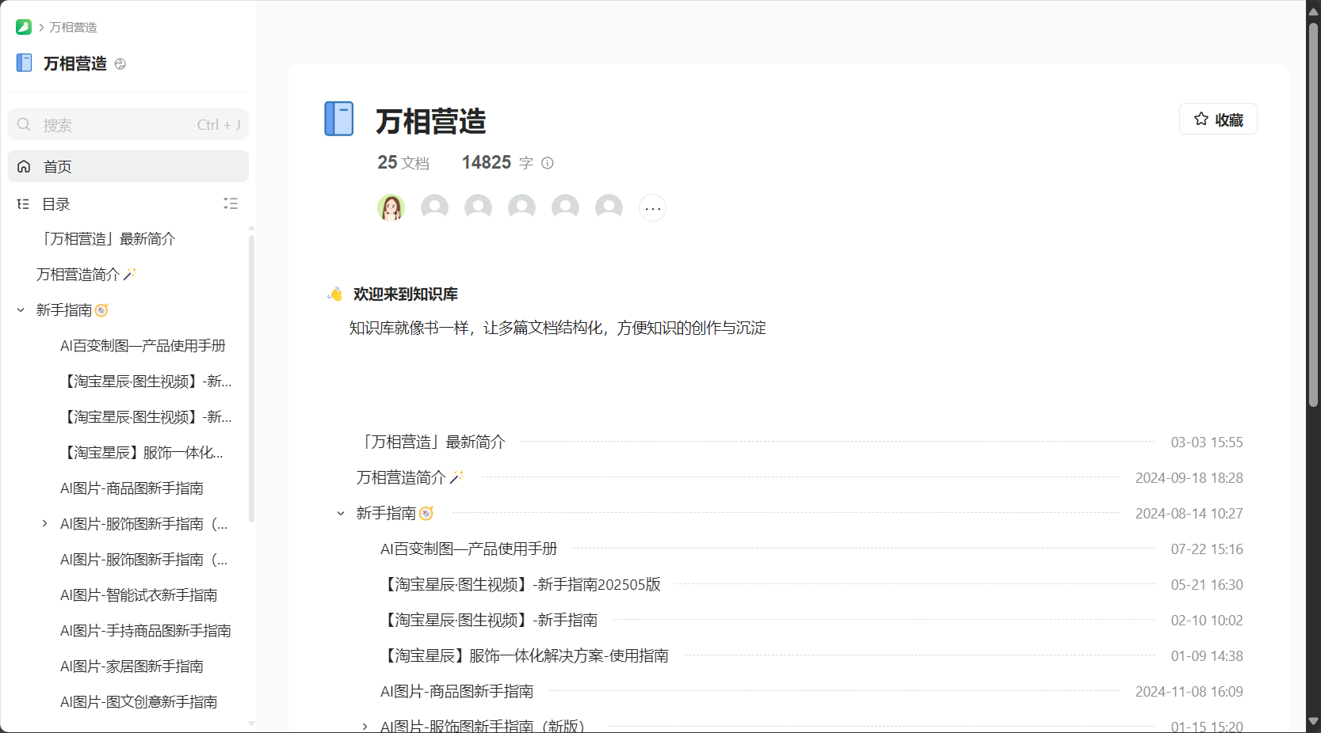Expand main list AI图片-服饰图新手指南(新版) chevron

click(x=365, y=726)
